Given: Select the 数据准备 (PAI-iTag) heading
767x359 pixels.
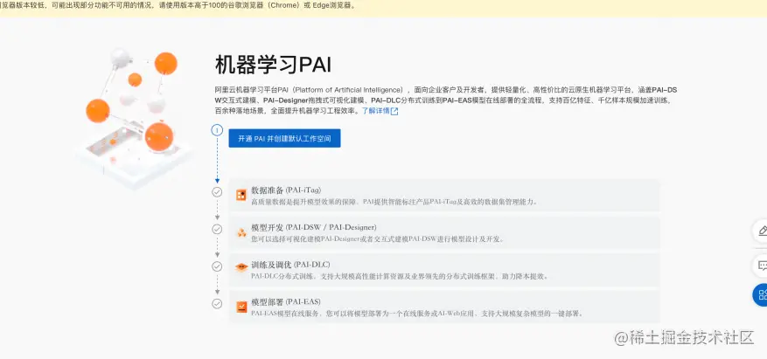Looking at the screenshot, I should [x=286, y=190].
